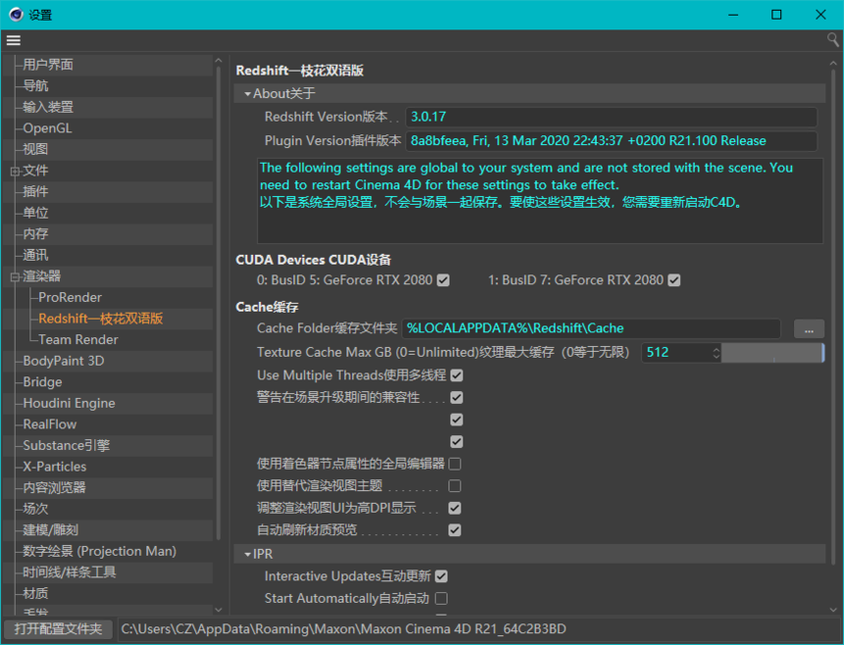Screen dimensions: 844x645
Task: Enable 使用着色器节点属性的全局编辑器 checkbox
Action: (x=454, y=464)
